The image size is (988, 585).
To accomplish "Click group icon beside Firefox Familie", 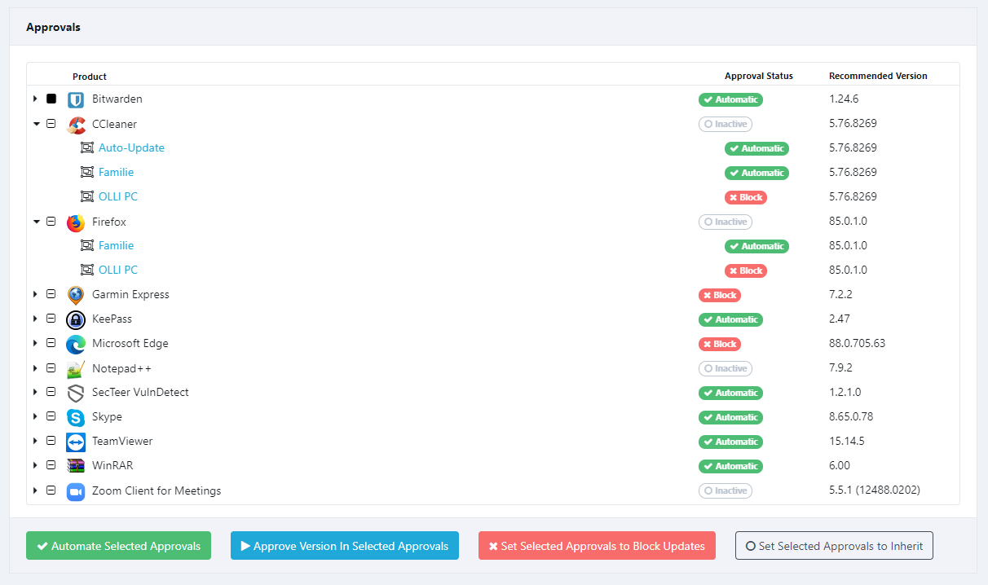I will click(x=87, y=246).
